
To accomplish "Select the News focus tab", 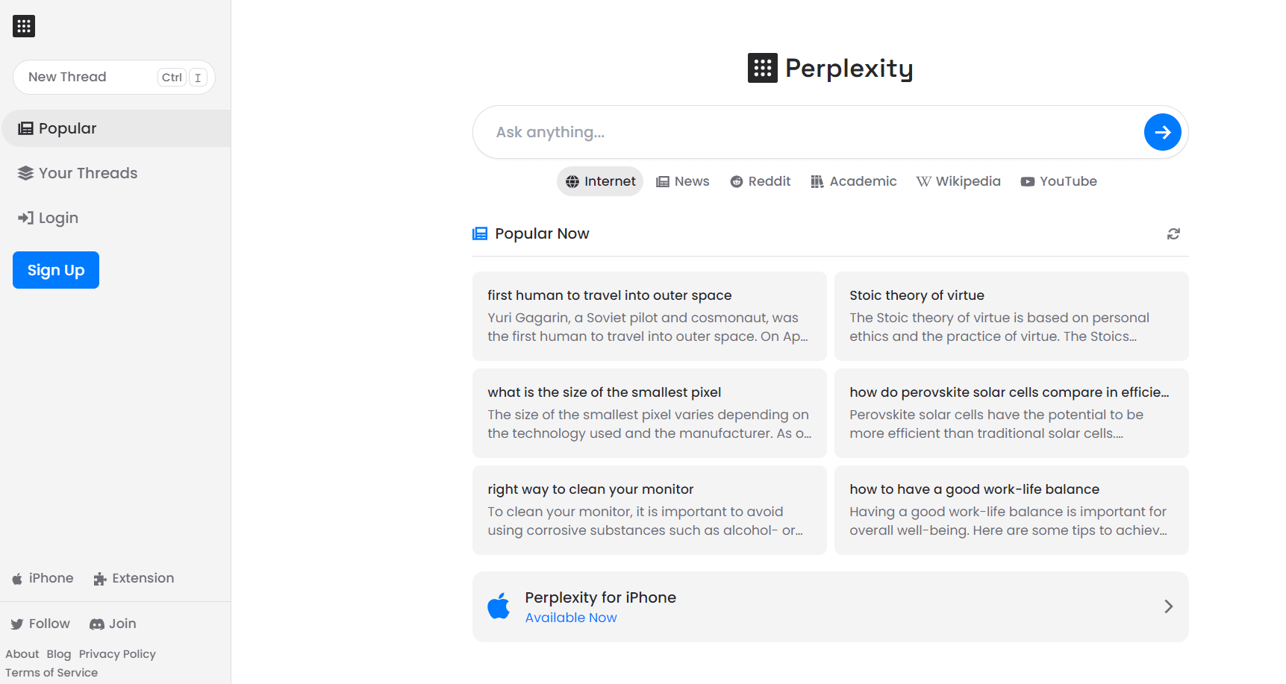I will 682,181.
